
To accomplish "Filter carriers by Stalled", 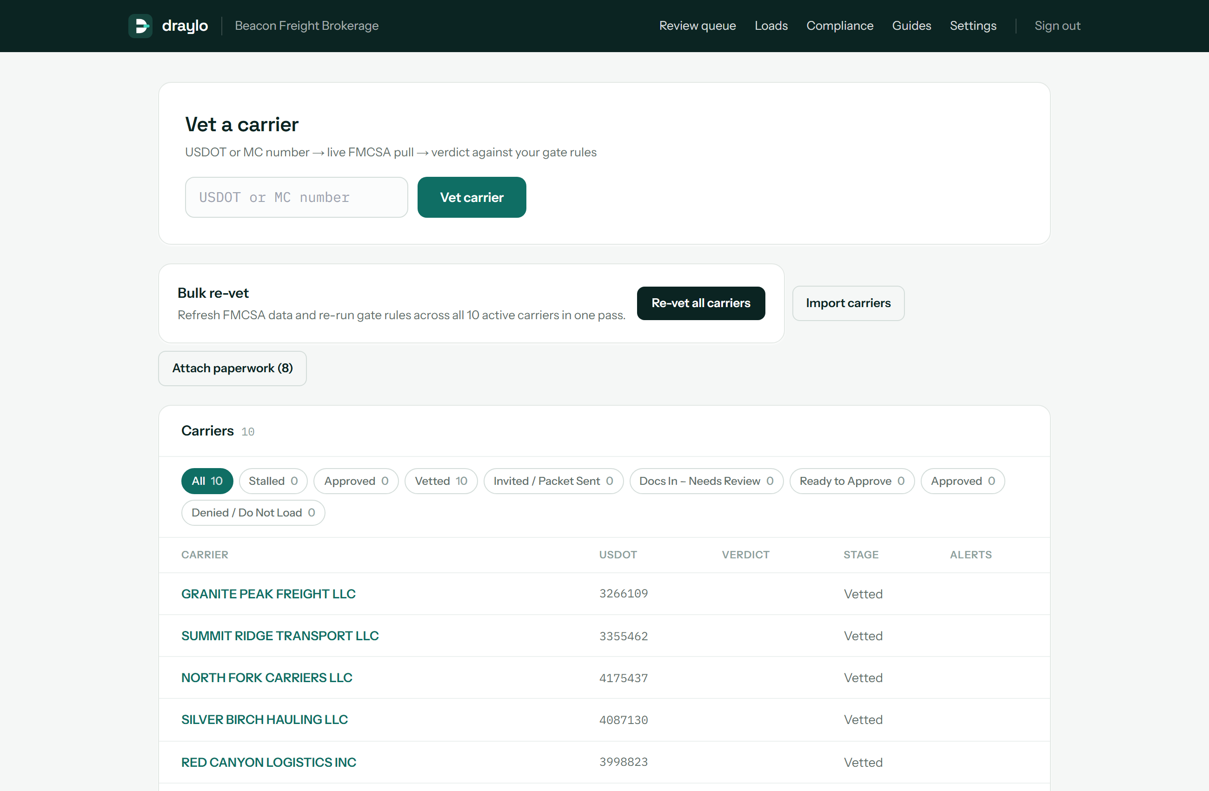I will 273,481.
